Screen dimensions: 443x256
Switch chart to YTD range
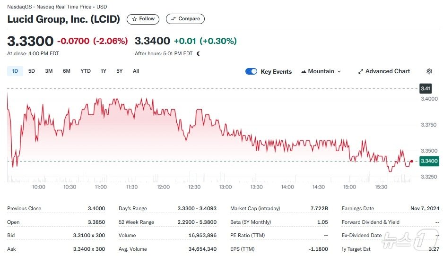[x=86, y=71]
